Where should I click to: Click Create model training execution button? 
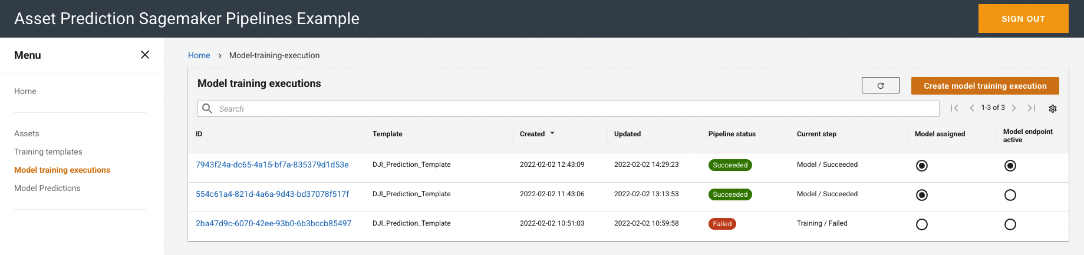coord(985,86)
